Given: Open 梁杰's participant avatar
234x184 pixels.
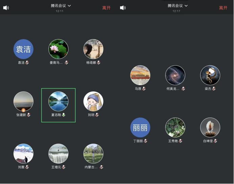Looking at the screenshot, I should (210, 75).
